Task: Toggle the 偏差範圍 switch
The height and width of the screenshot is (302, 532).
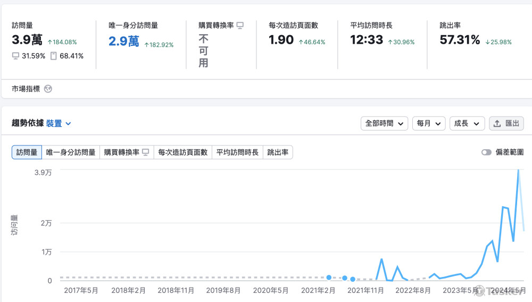Action: tap(486, 152)
